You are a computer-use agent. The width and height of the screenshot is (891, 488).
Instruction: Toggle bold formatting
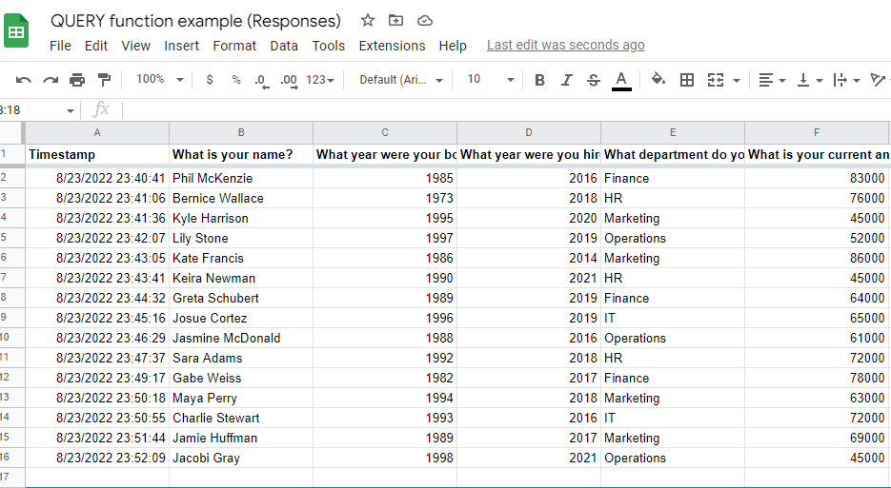coord(539,80)
